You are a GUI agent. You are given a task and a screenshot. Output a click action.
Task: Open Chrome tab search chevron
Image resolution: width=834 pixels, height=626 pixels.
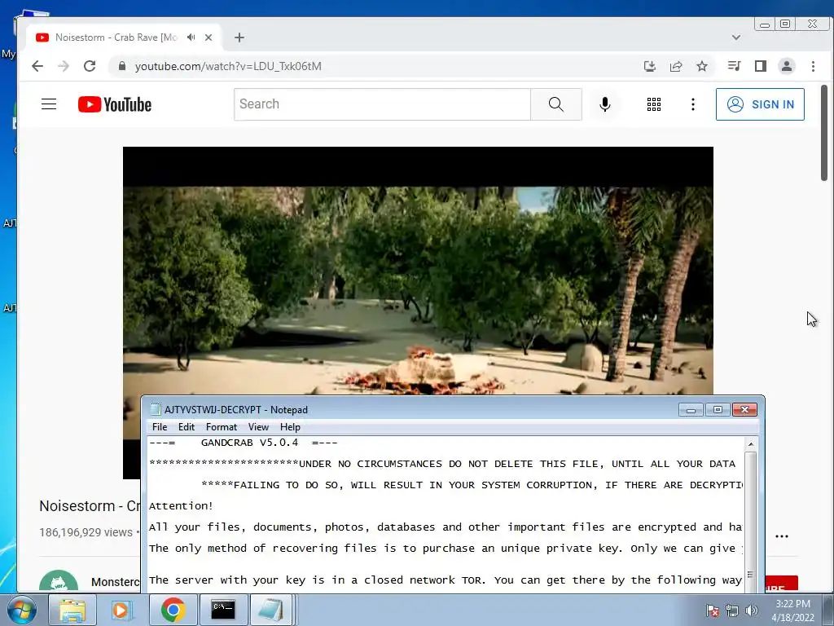click(736, 37)
